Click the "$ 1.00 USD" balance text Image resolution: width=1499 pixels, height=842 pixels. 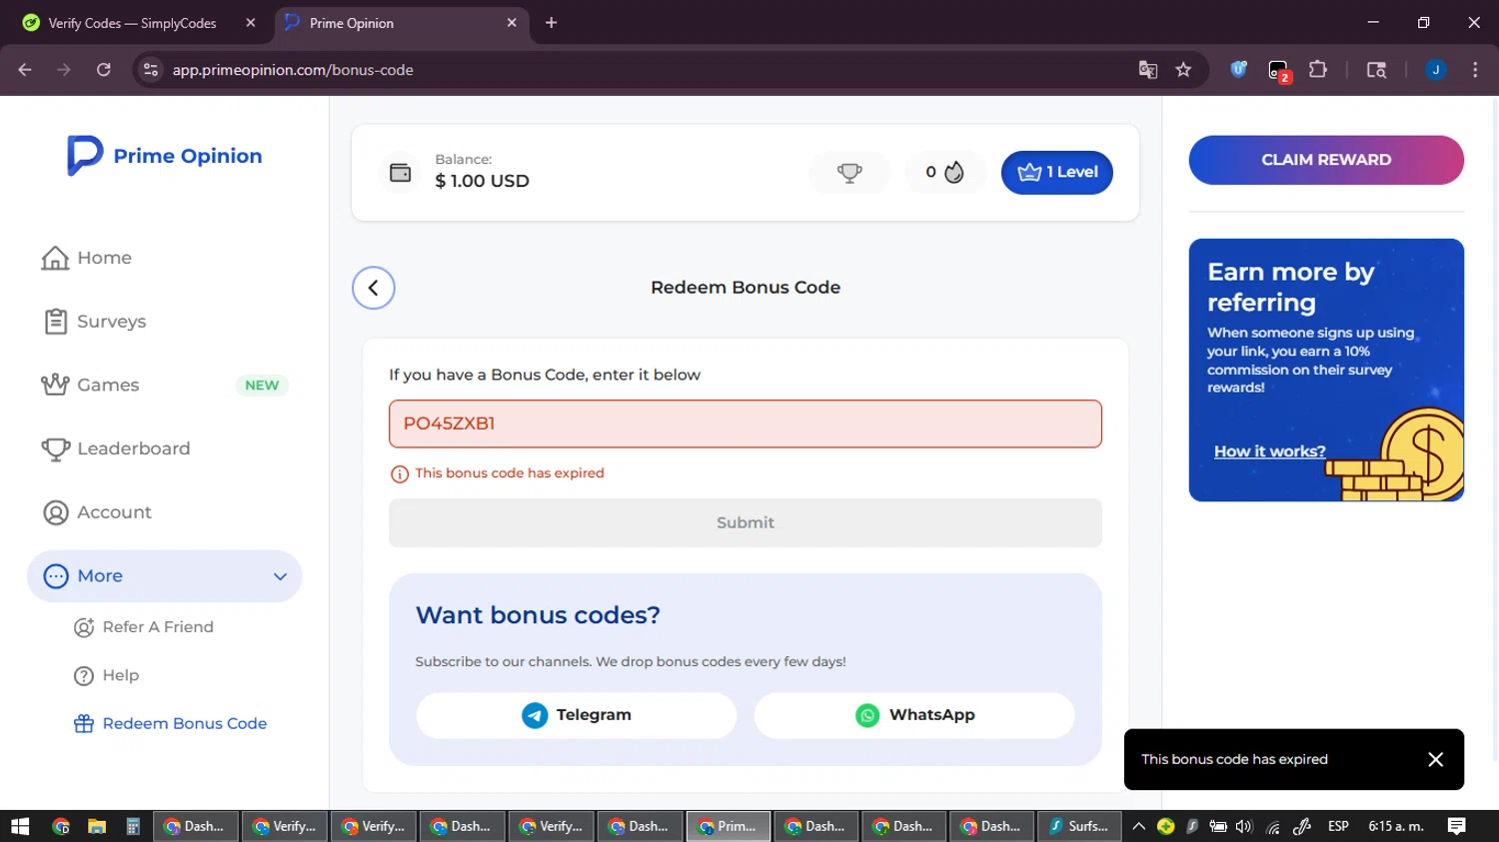pos(482,182)
